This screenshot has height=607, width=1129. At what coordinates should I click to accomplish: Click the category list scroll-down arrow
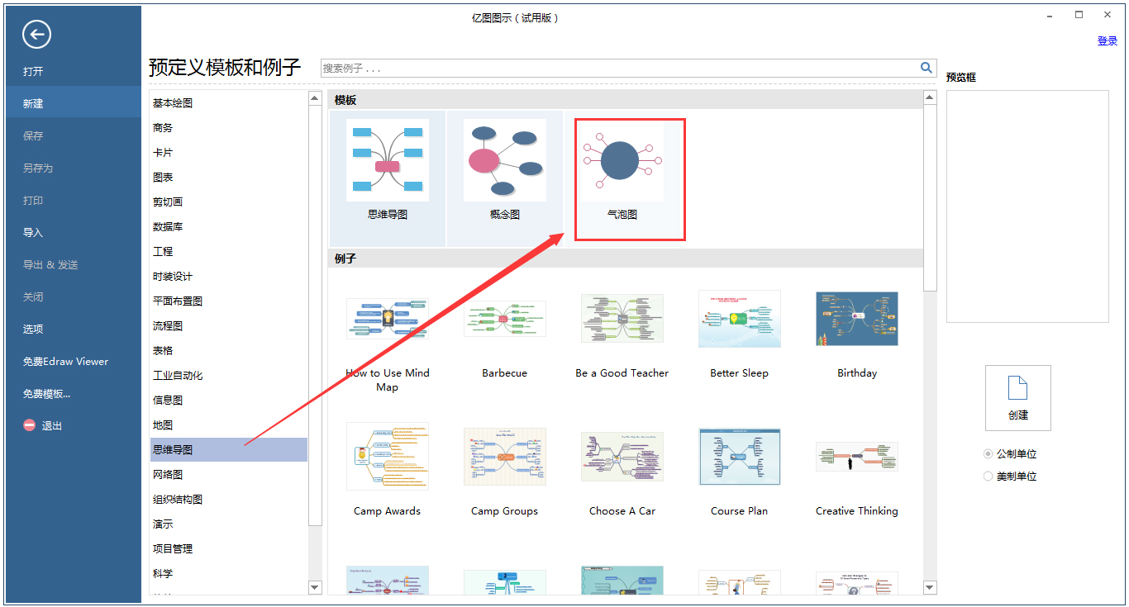point(315,587)
